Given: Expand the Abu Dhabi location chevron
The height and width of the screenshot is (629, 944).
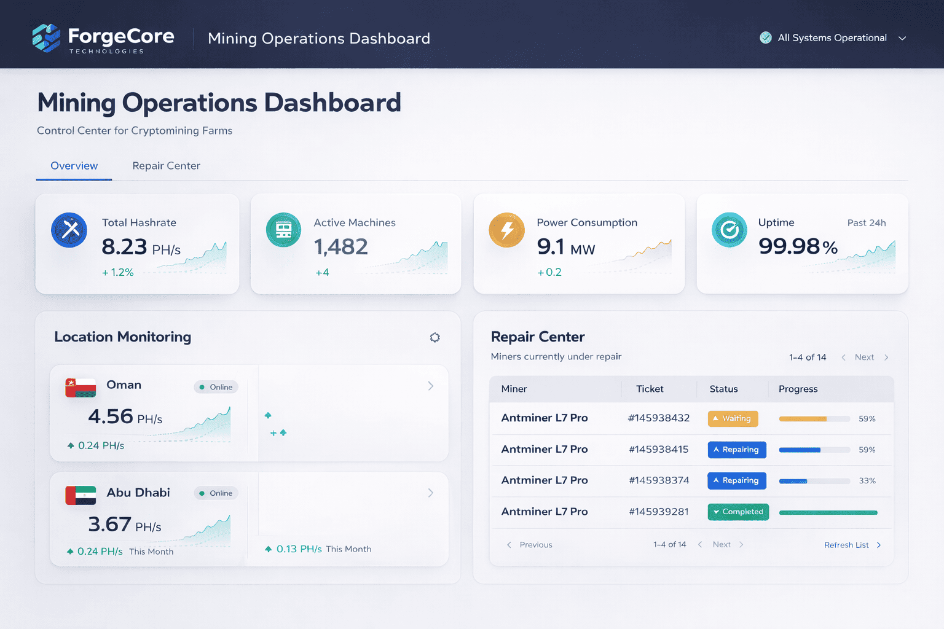Looking at the screenshot, I should 431,493.
